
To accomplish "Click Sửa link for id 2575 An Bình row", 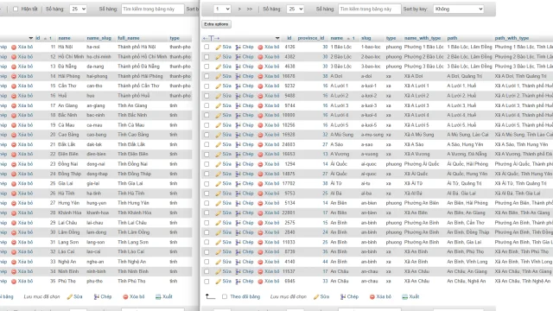I will 226,223.
